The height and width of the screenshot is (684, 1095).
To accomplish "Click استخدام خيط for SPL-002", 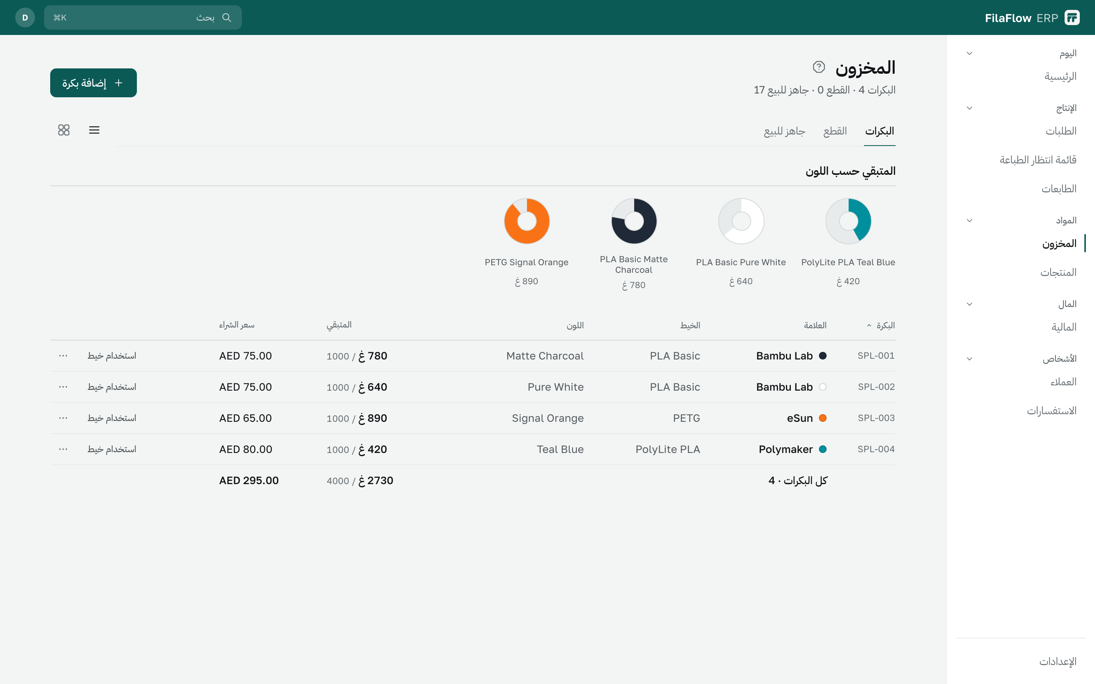I will 112,387.
